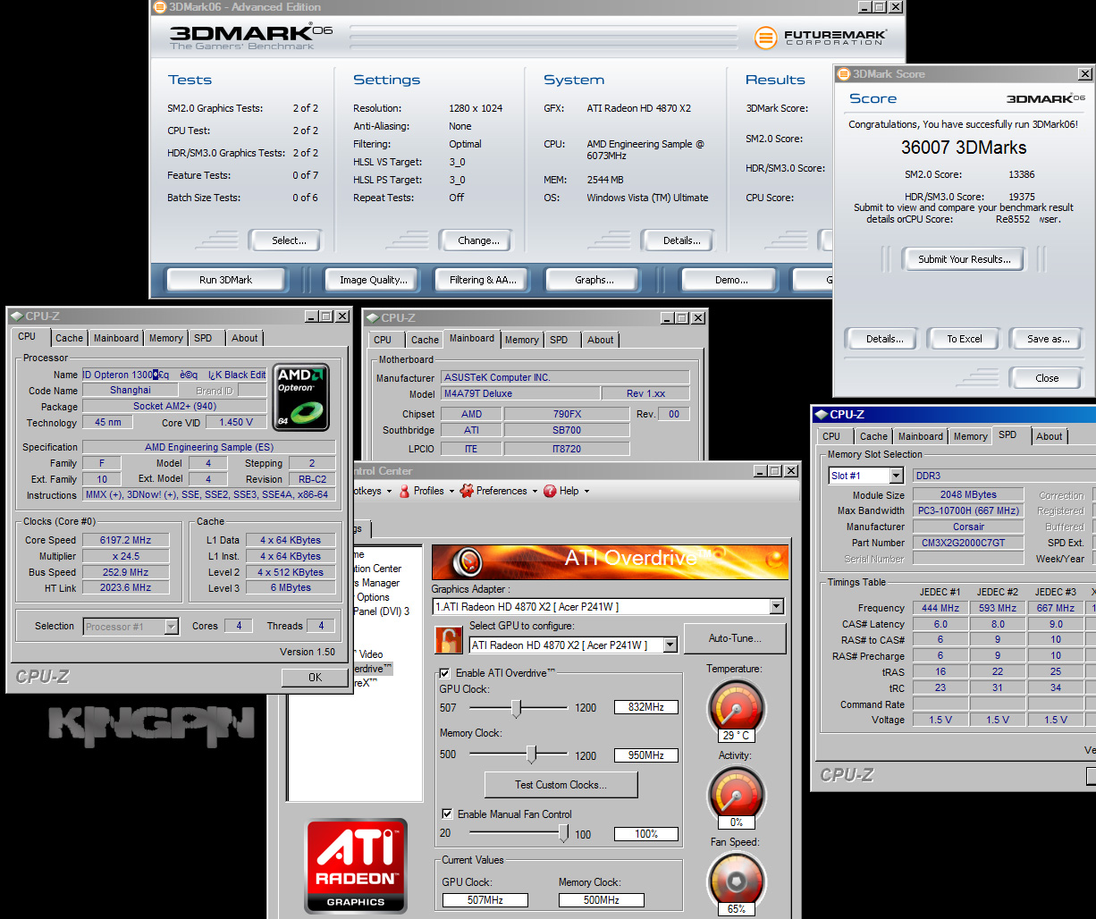1096x919 pixels.
Task: Open the Select GPU to configure dropdown
Action: (x=670, y=645)
